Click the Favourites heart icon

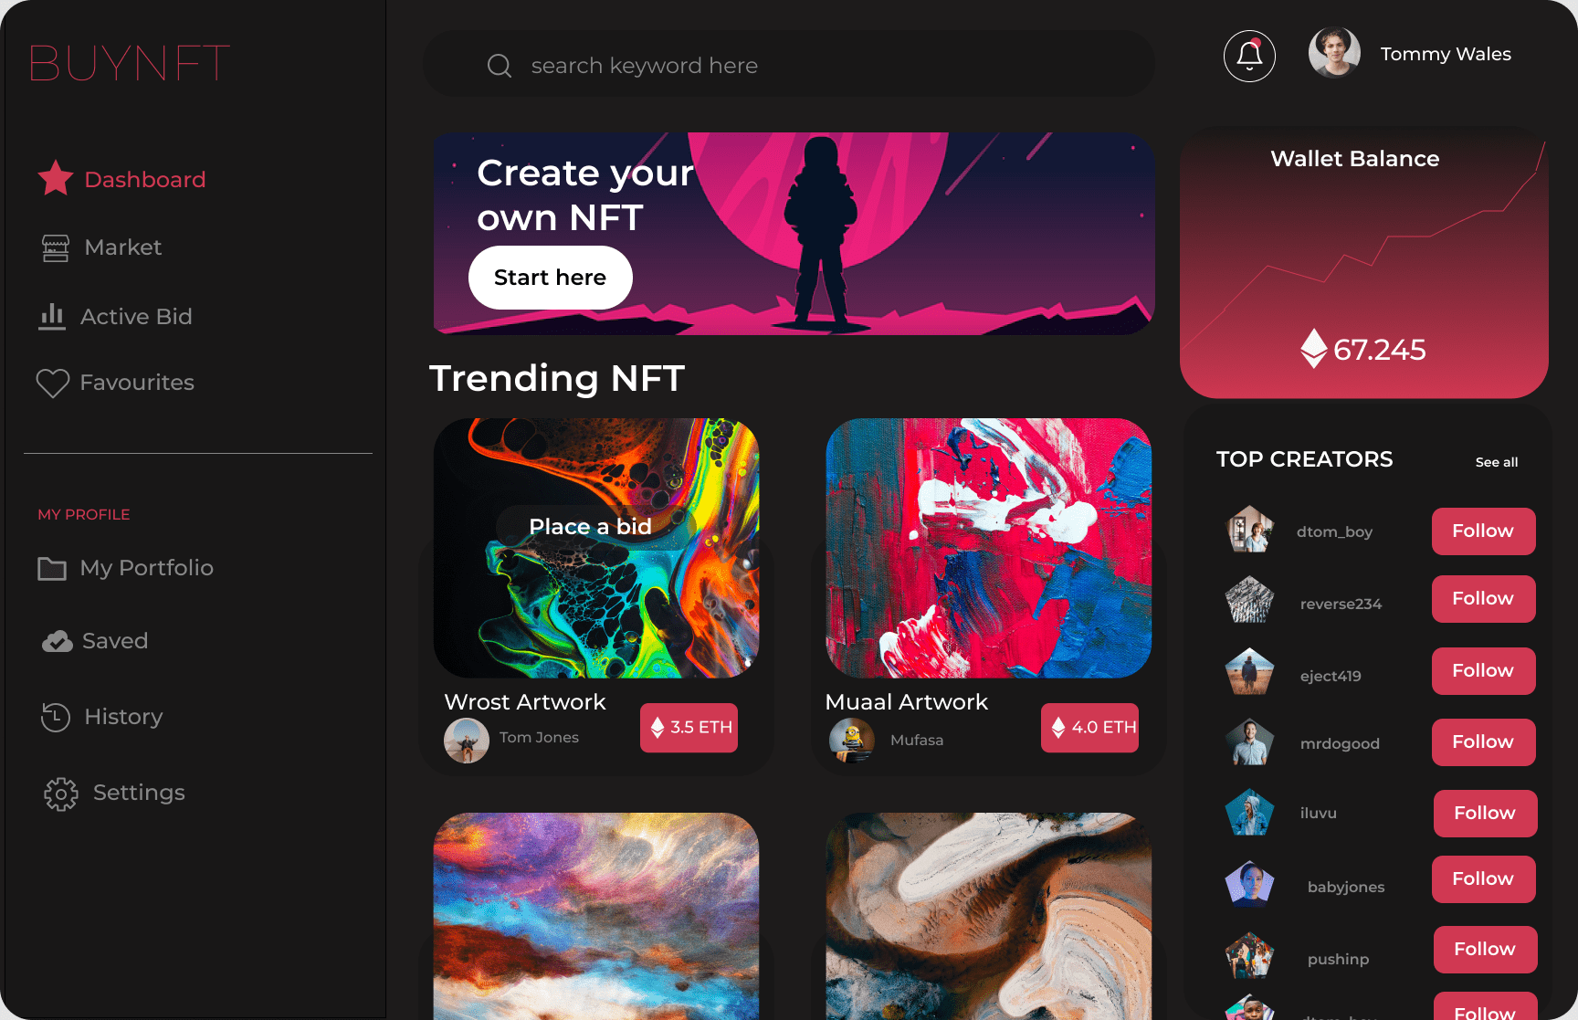pos(53,383)
